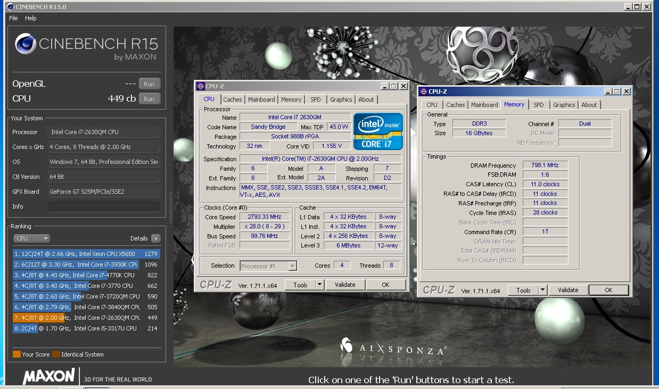Select ranking row Core i7-4770K CPU
Image resolution: width=659 pixels, height=389 pixels.
pos(86,275)
